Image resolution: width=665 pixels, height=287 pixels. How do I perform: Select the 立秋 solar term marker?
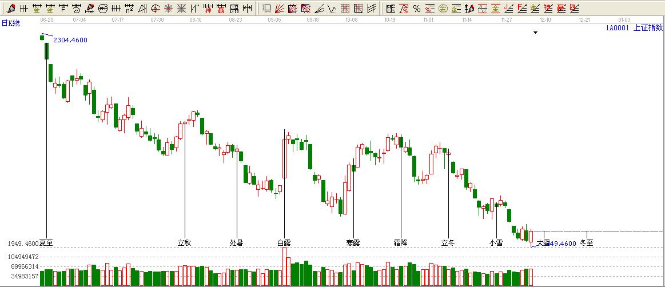tap(184, 243)
